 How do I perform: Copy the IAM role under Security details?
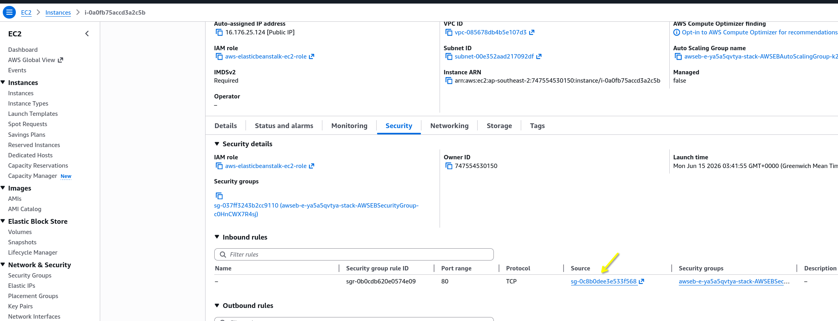[x=219, y=166]
